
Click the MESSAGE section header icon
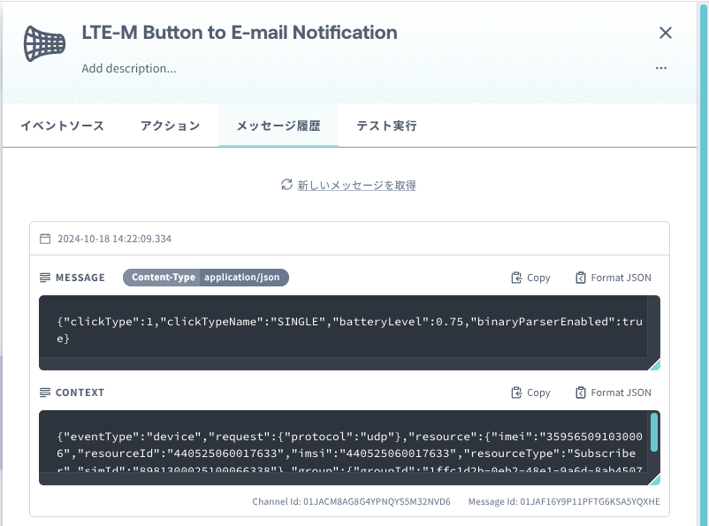tap(45, 278)
